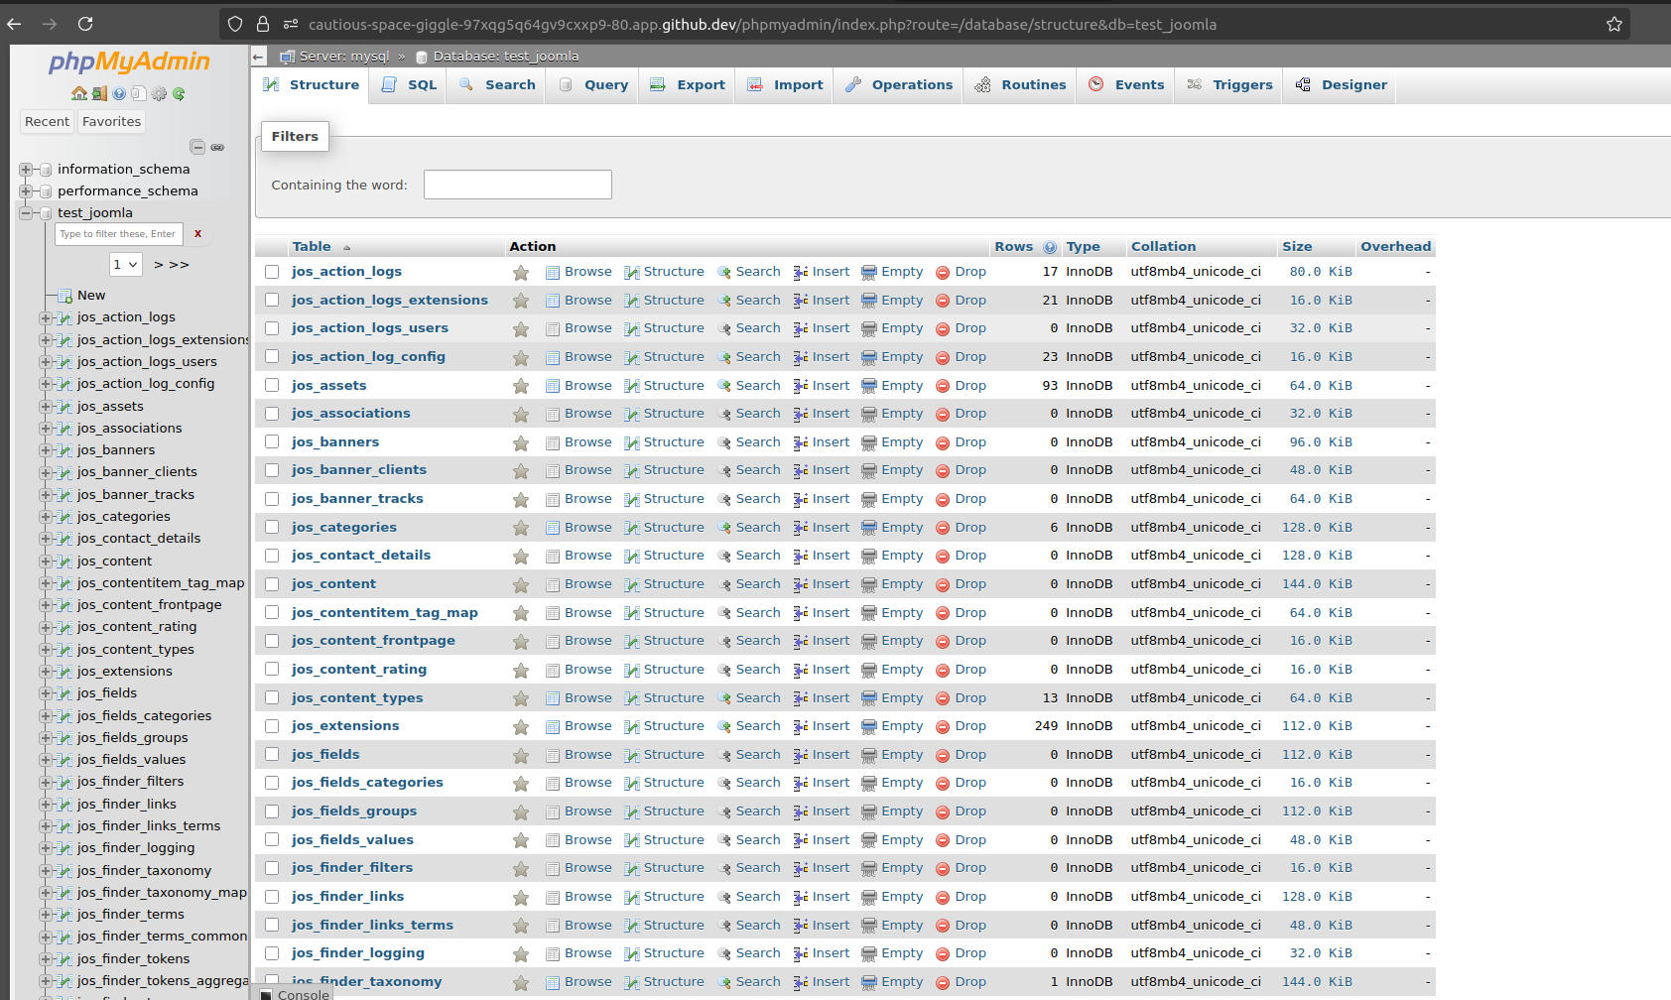Click the link-with-main-panel chain icon
Image resolution: width=1671 pixels, height=1000 pixels.
click(218, 147)
